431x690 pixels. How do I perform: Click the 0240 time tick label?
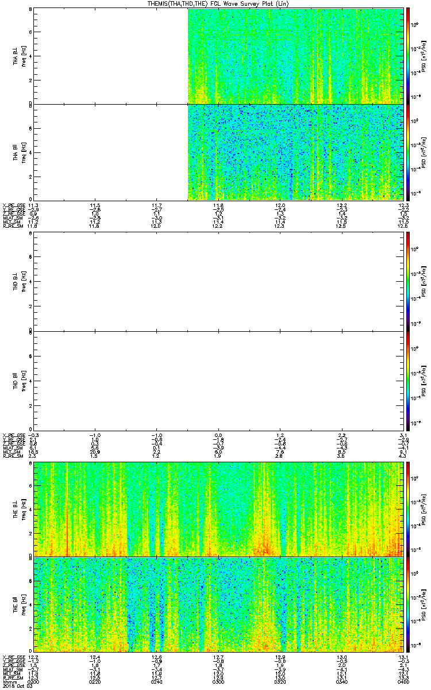(157, 681)
